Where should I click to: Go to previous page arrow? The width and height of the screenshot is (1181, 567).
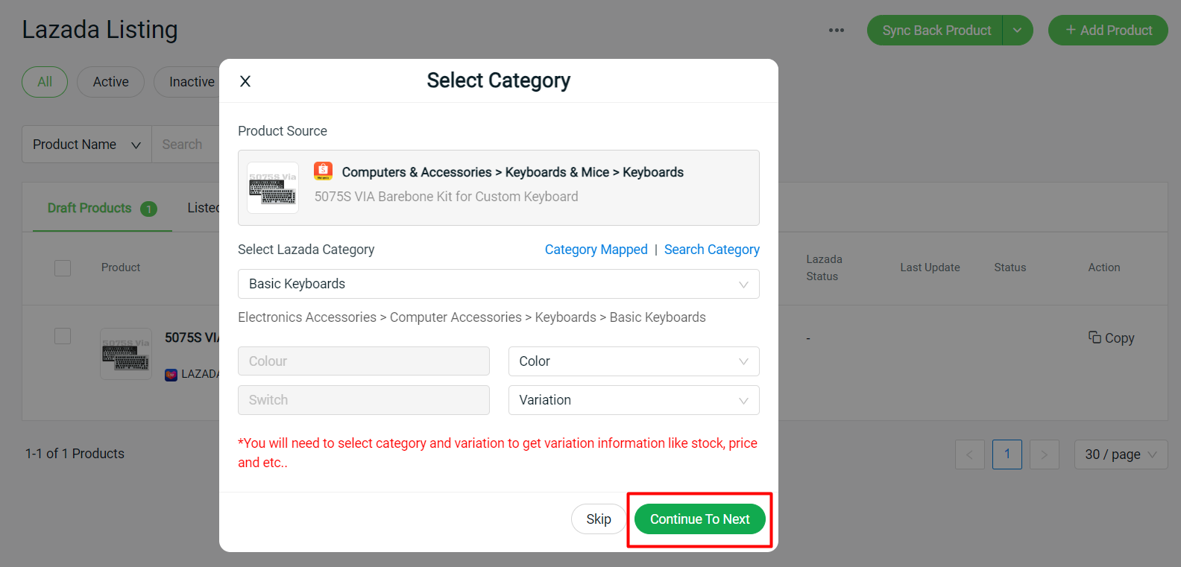click(x=969, y=454)
